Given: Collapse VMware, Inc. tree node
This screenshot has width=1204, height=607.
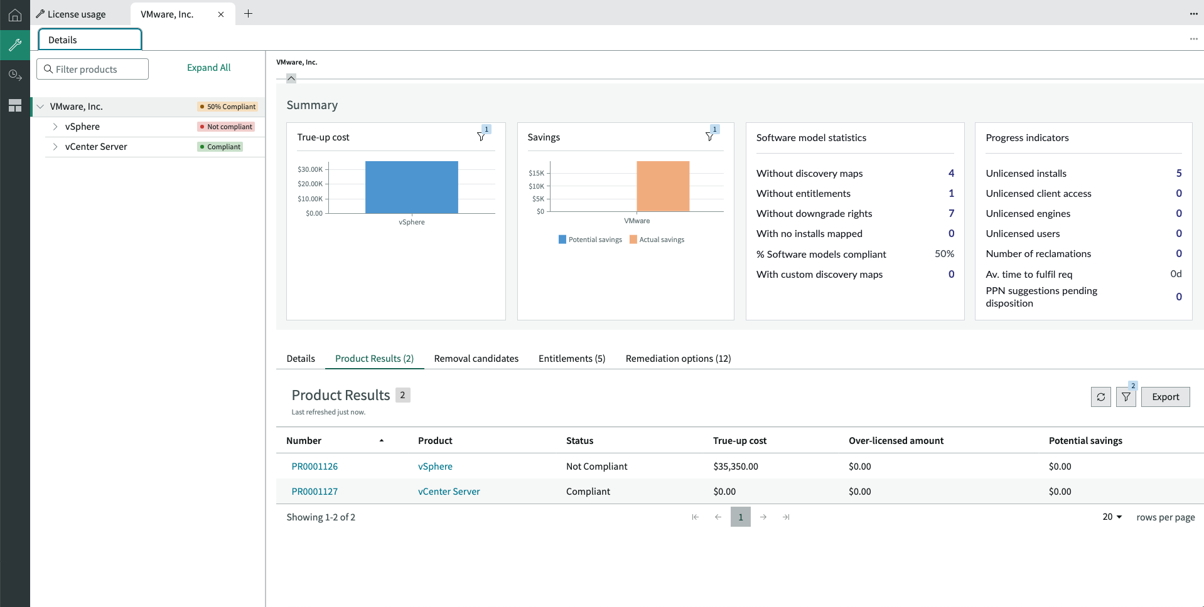Looking at the screenshot, I should tap(40, 107).
